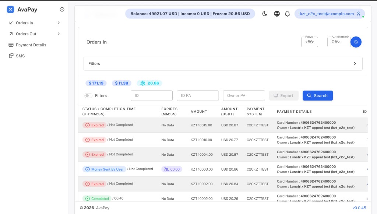This screenshot has width=377, height=214.
Task: Click the balance summary pill
Action: [190, 14]
